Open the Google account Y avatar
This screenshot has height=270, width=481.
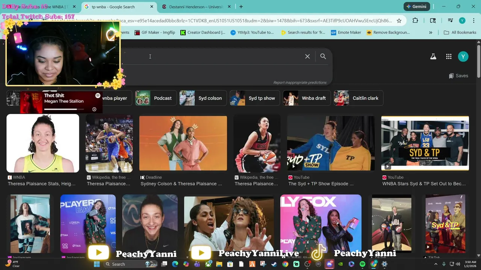(463, 57)
